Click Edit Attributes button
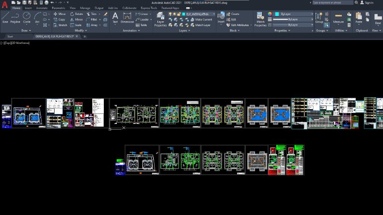The height and width of the screenshot is (215, 383). (238, 25)
